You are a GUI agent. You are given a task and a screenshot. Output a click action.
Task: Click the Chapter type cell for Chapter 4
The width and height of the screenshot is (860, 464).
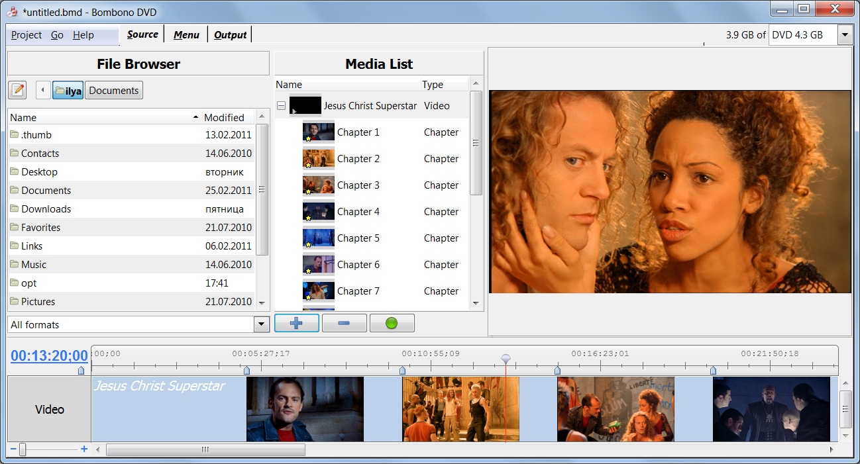[441, 211]
